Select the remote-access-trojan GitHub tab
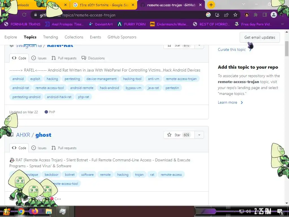289x217 pixels. (171, 5)
